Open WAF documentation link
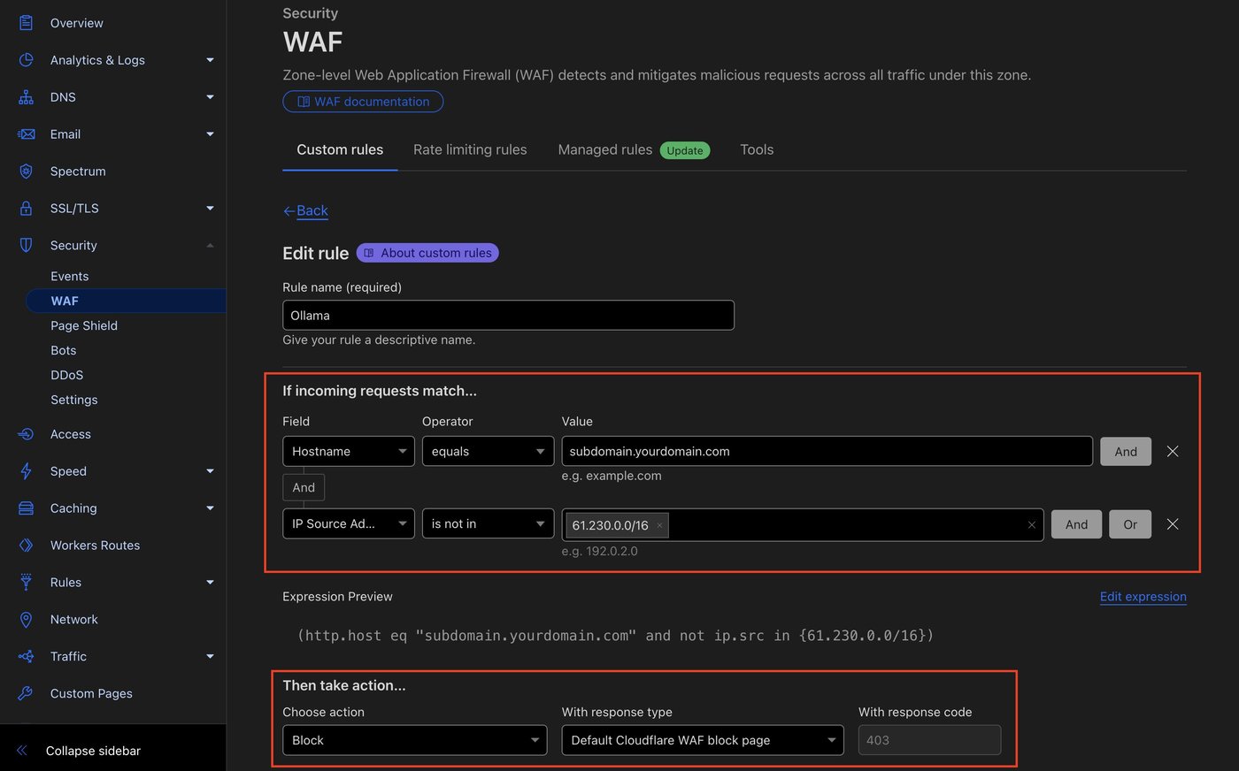This screenshot has width=1239, height=771. [x=363, y=102]
